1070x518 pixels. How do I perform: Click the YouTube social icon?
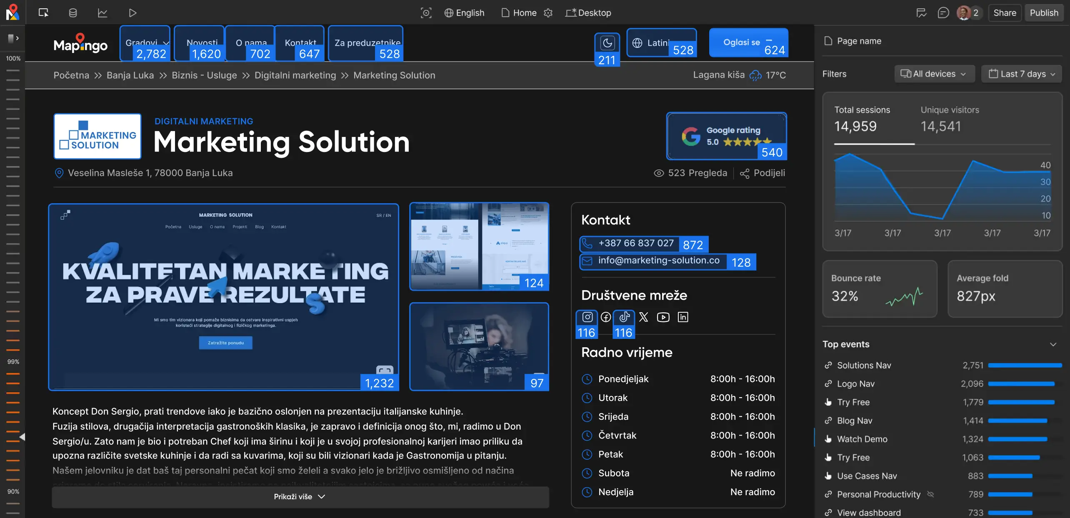click(663, 317)
